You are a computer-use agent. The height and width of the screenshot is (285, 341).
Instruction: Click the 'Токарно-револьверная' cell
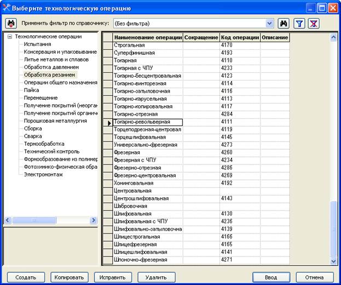[148, 122]
